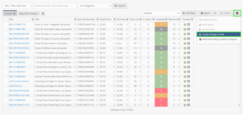This screenshot has height=115, width=243.
Task: Filter the SKU column
Action: coord(32,19)
